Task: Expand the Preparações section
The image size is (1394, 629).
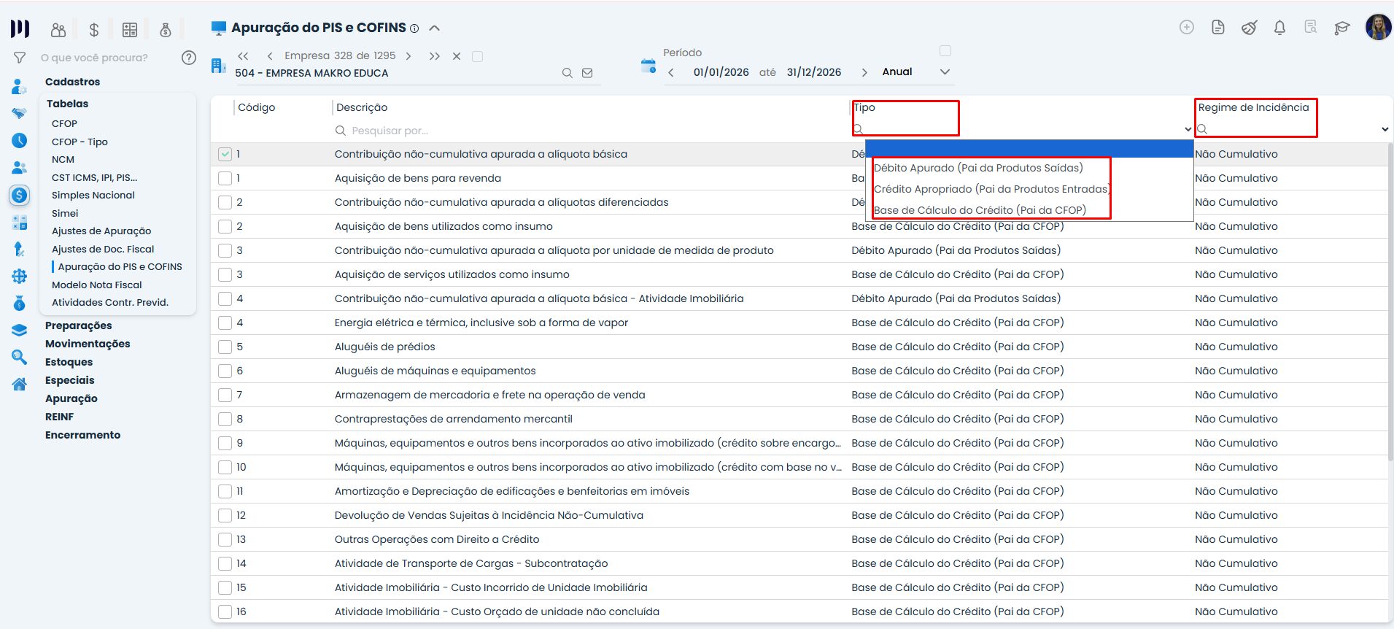Action: [x=79, y=325]
